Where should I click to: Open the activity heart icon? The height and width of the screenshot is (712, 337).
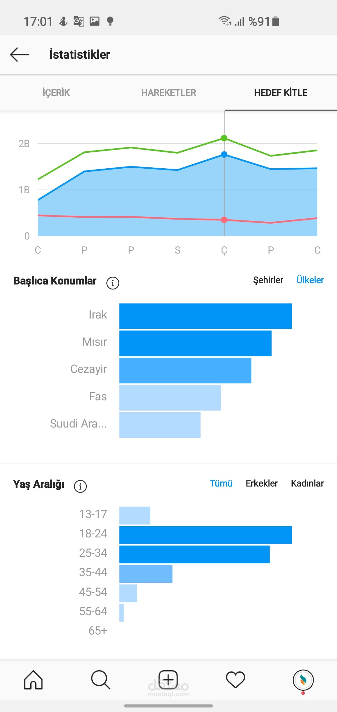[235, 680]
